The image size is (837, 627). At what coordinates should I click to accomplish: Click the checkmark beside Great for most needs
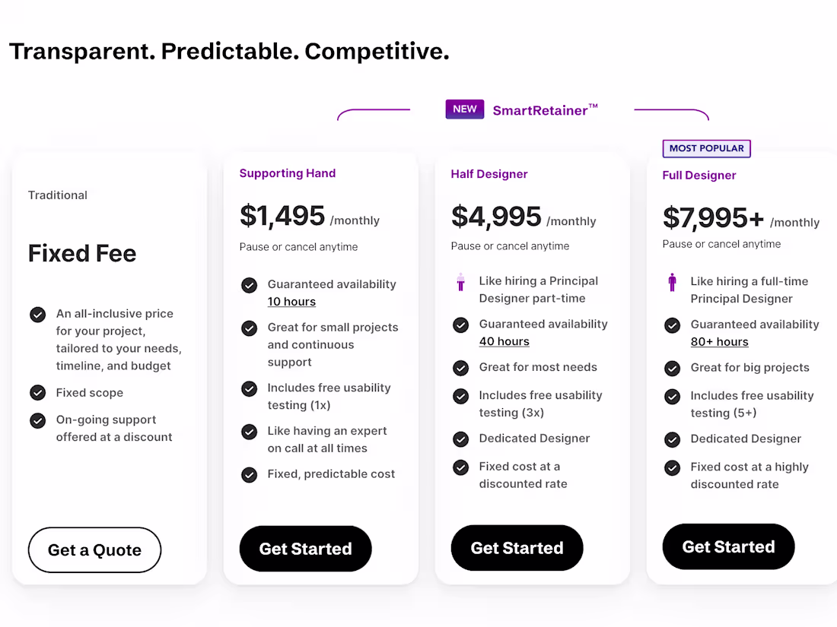point(460,368)
